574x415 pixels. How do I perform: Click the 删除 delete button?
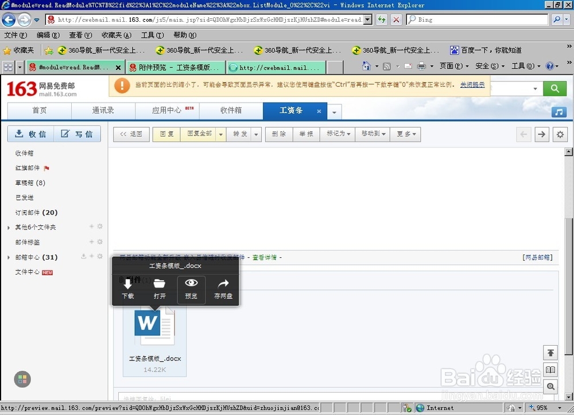tap(279, 134)
